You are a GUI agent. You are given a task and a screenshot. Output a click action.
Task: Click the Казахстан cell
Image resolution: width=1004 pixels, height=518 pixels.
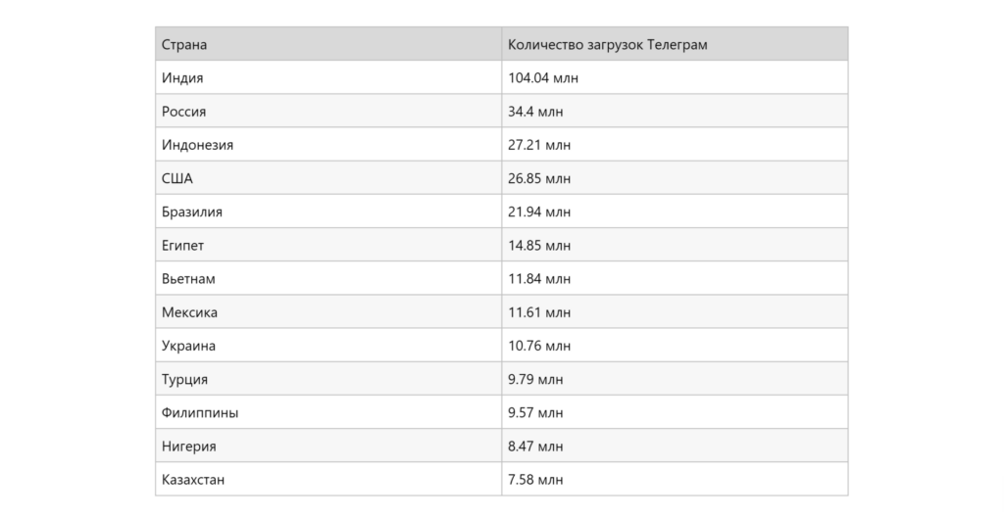pos(328,480)
